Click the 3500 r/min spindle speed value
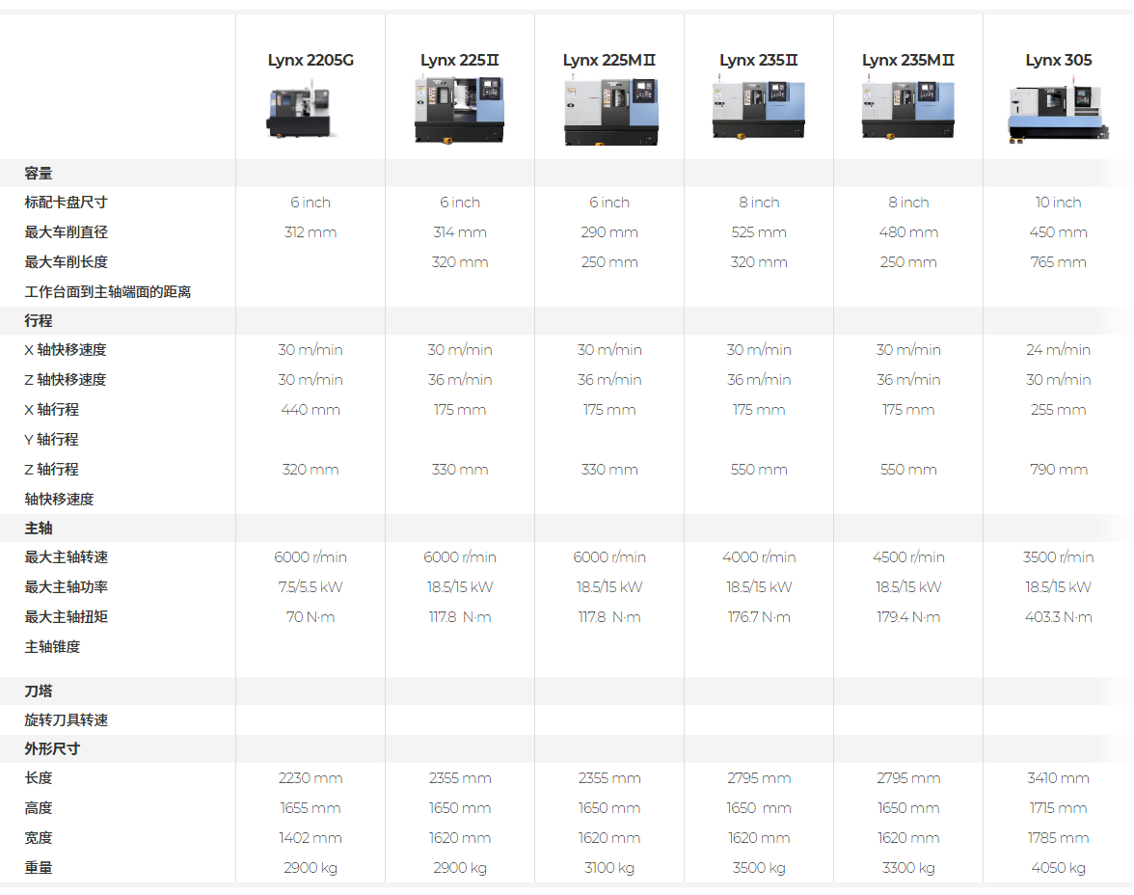Image resolution: width=1134 pixels, height=895 pixels. [x=1058, y=557]
